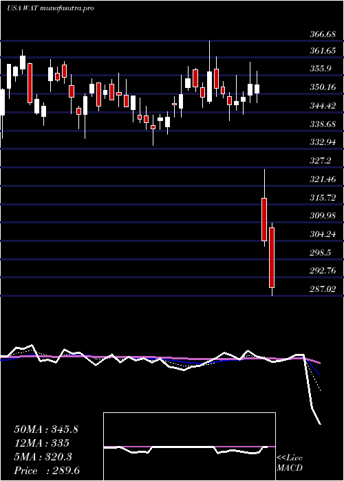Click the 292.76 price axis label
344x481 pixels.
[322, 271]
